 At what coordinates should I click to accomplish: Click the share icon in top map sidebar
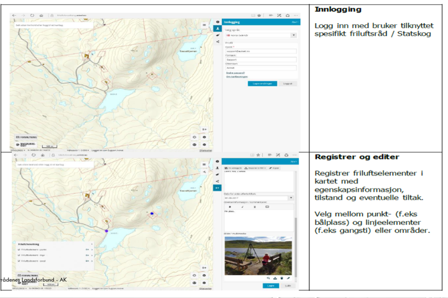click(x=217, y=42)
